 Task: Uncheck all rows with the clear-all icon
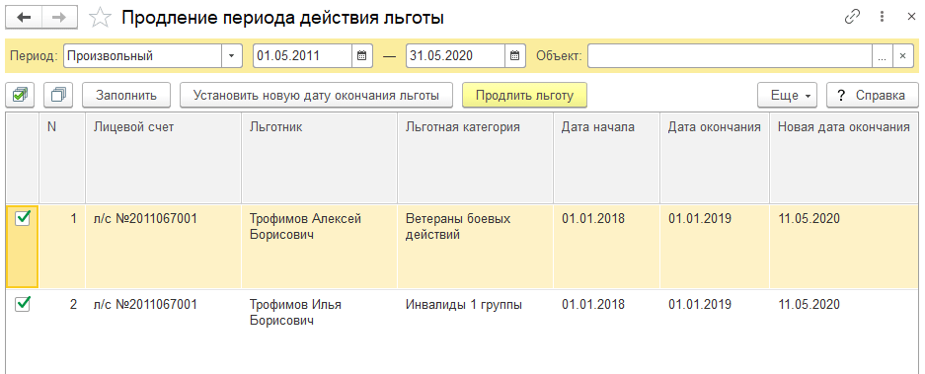tap(58, 95)
